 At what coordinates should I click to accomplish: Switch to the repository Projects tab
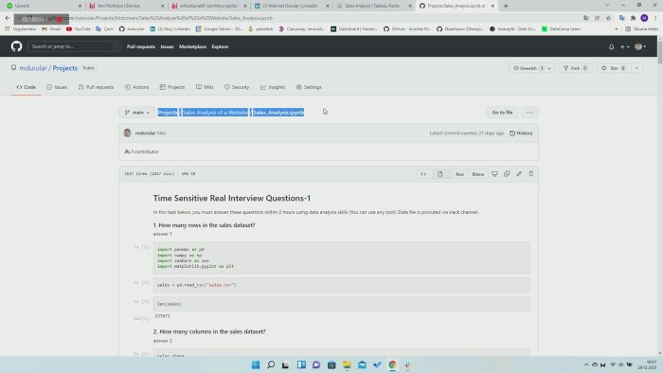tap(172, 87)
